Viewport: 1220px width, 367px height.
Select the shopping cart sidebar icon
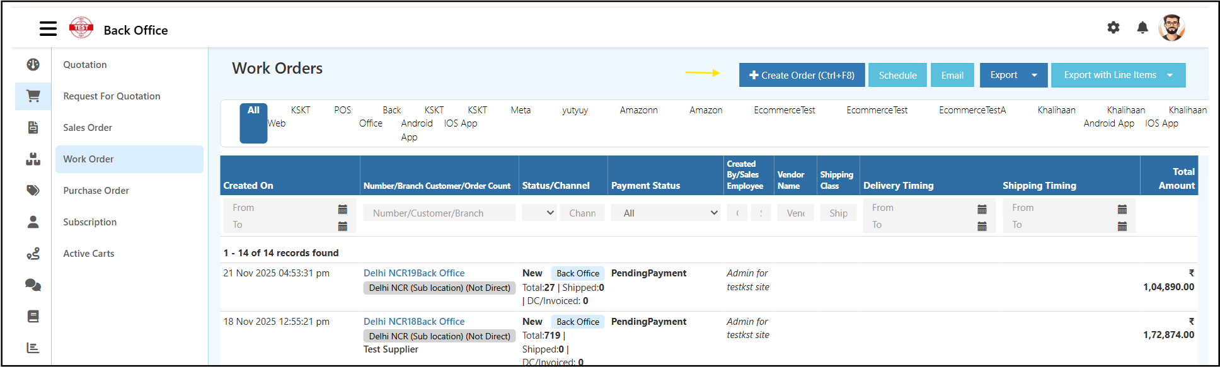[33, 96]
